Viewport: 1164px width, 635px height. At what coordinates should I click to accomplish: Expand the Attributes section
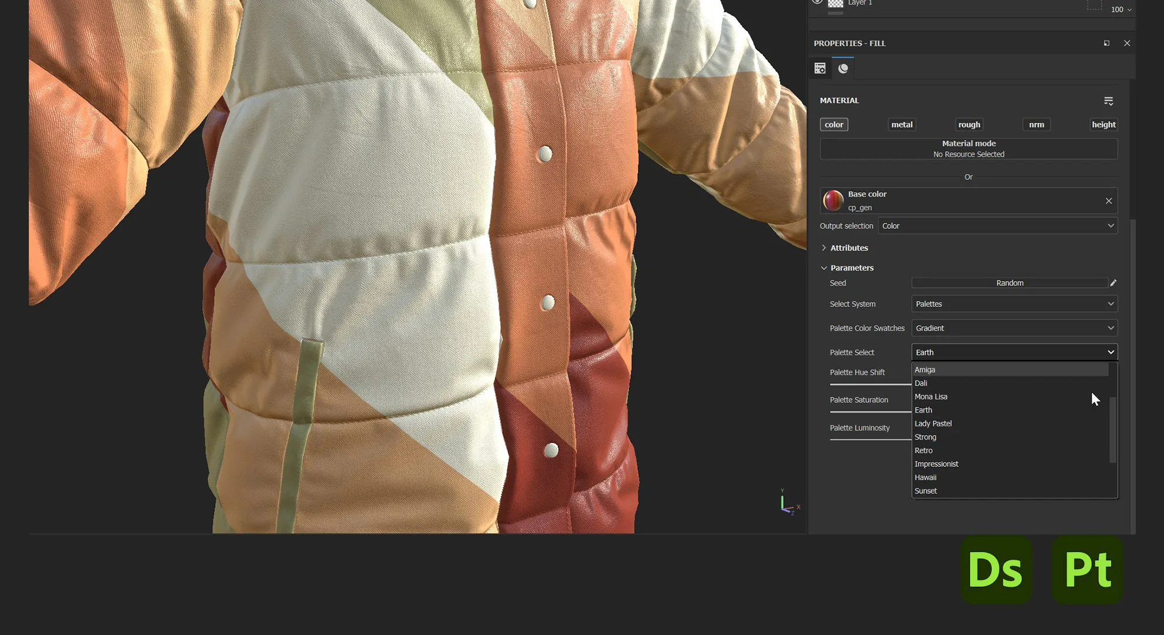pos(849,248)
